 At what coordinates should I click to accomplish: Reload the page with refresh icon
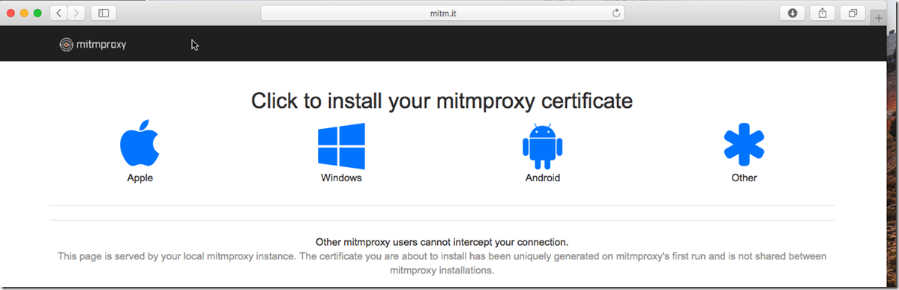coord(616,13)
